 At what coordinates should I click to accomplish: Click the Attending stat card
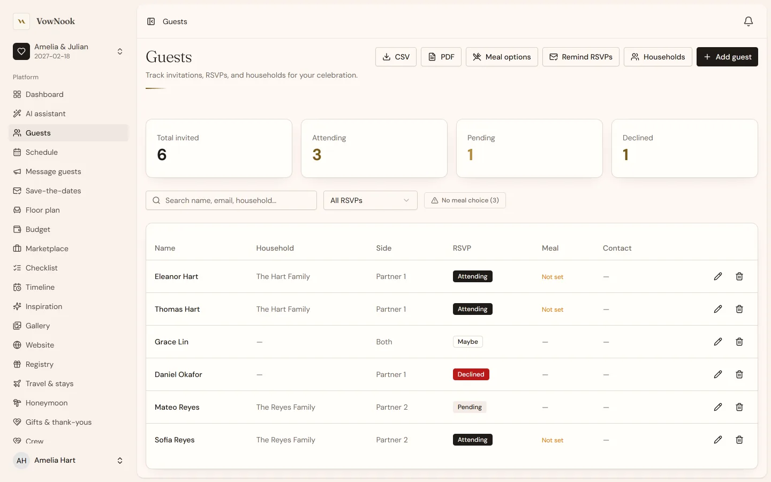pos(374,148)
